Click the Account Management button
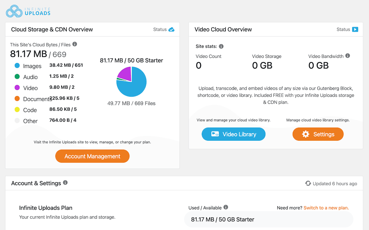 [92, 156]
